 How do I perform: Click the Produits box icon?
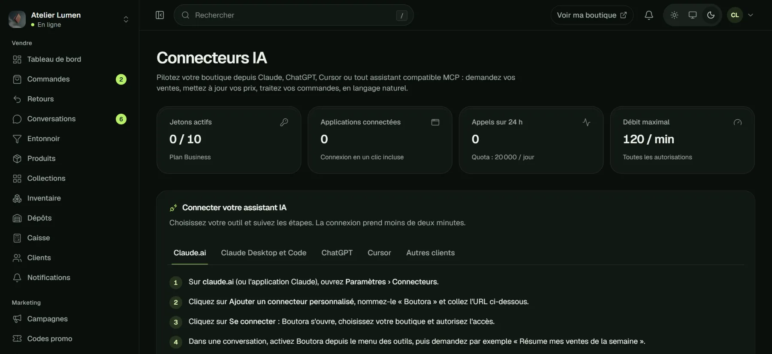coord(17,158)
